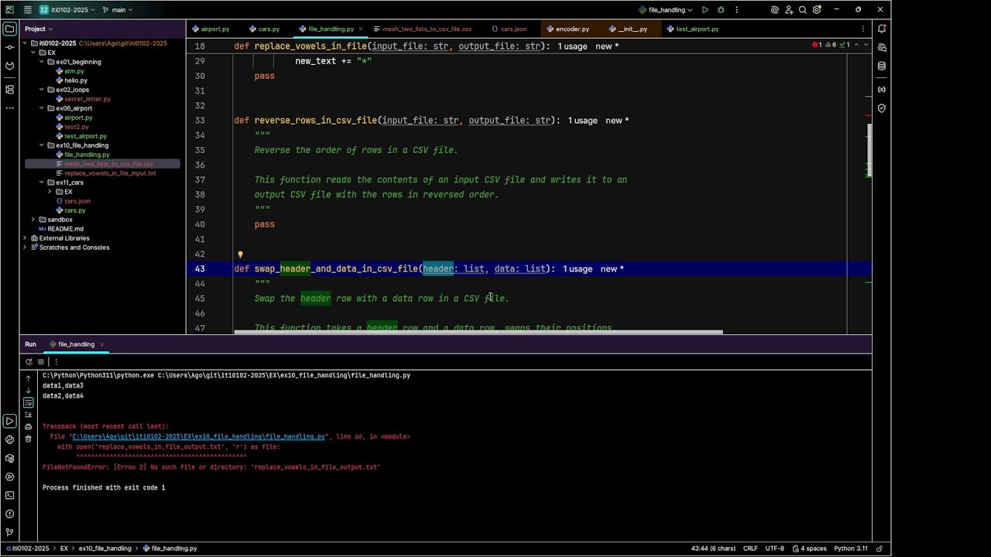991x557 pixels.
Task: Open Search Everywhere magnifier
Action: point(803,10)
